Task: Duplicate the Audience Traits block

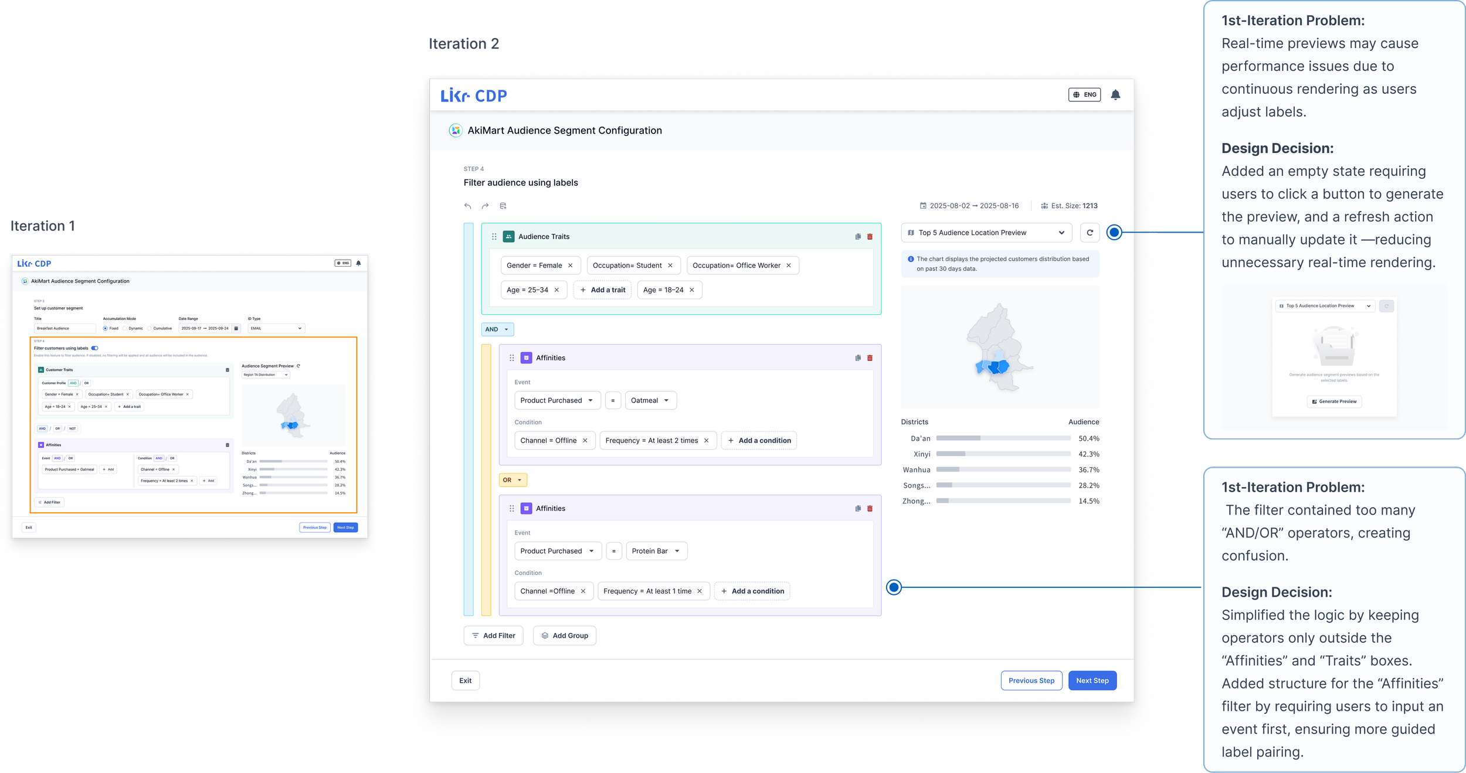Action: click(858, 237)
